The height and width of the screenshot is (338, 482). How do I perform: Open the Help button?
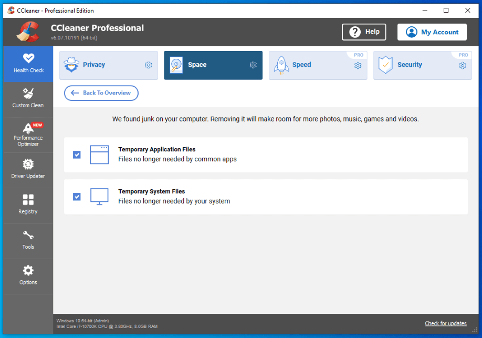[364, 32]
